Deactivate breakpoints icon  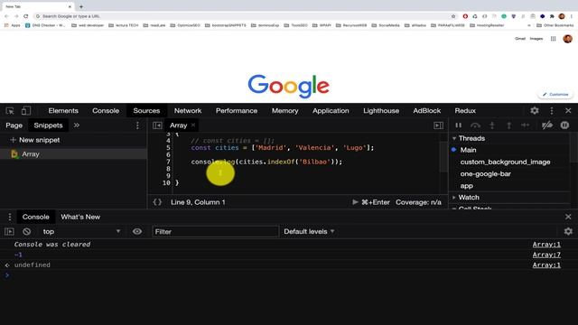click(547, 125)
